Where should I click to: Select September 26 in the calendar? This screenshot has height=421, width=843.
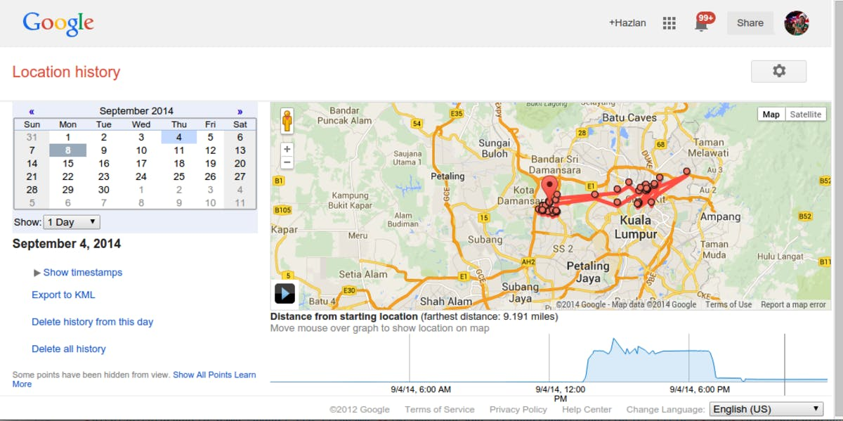coord(211,177)
